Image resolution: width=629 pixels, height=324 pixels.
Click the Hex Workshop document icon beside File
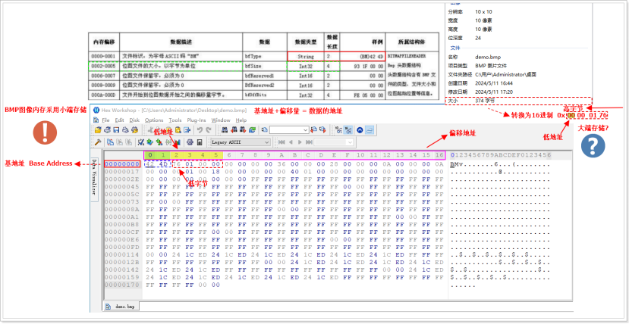[x=96, y=120]
